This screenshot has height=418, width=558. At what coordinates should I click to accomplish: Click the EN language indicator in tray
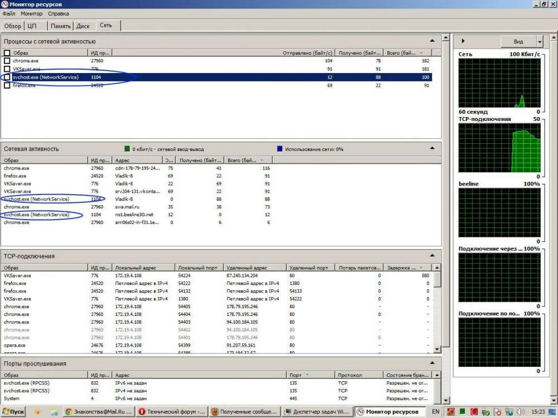point(435,412)
